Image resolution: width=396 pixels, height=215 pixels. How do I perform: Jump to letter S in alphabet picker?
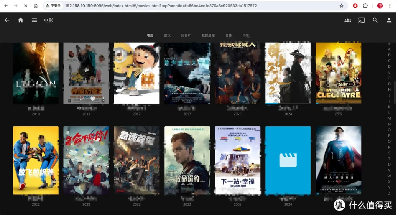(389, 153)
